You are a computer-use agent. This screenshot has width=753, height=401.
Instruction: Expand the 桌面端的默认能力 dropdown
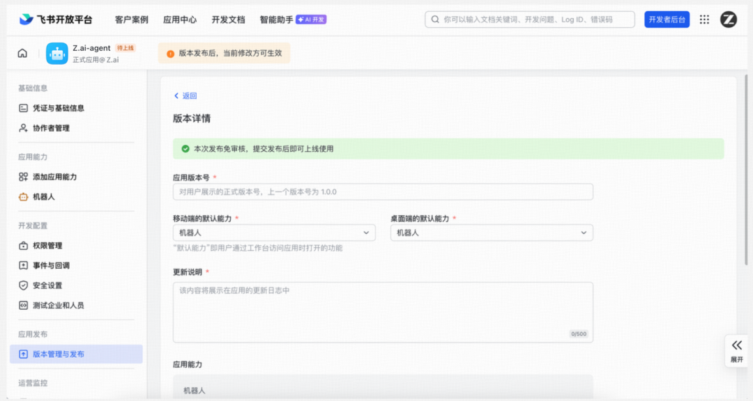pos(492,233)
